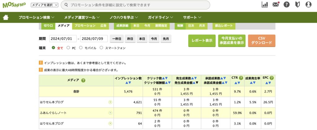The image size is (317, 130).
Task: Sort EPC descending with down arrow
Action: (270, 83)
